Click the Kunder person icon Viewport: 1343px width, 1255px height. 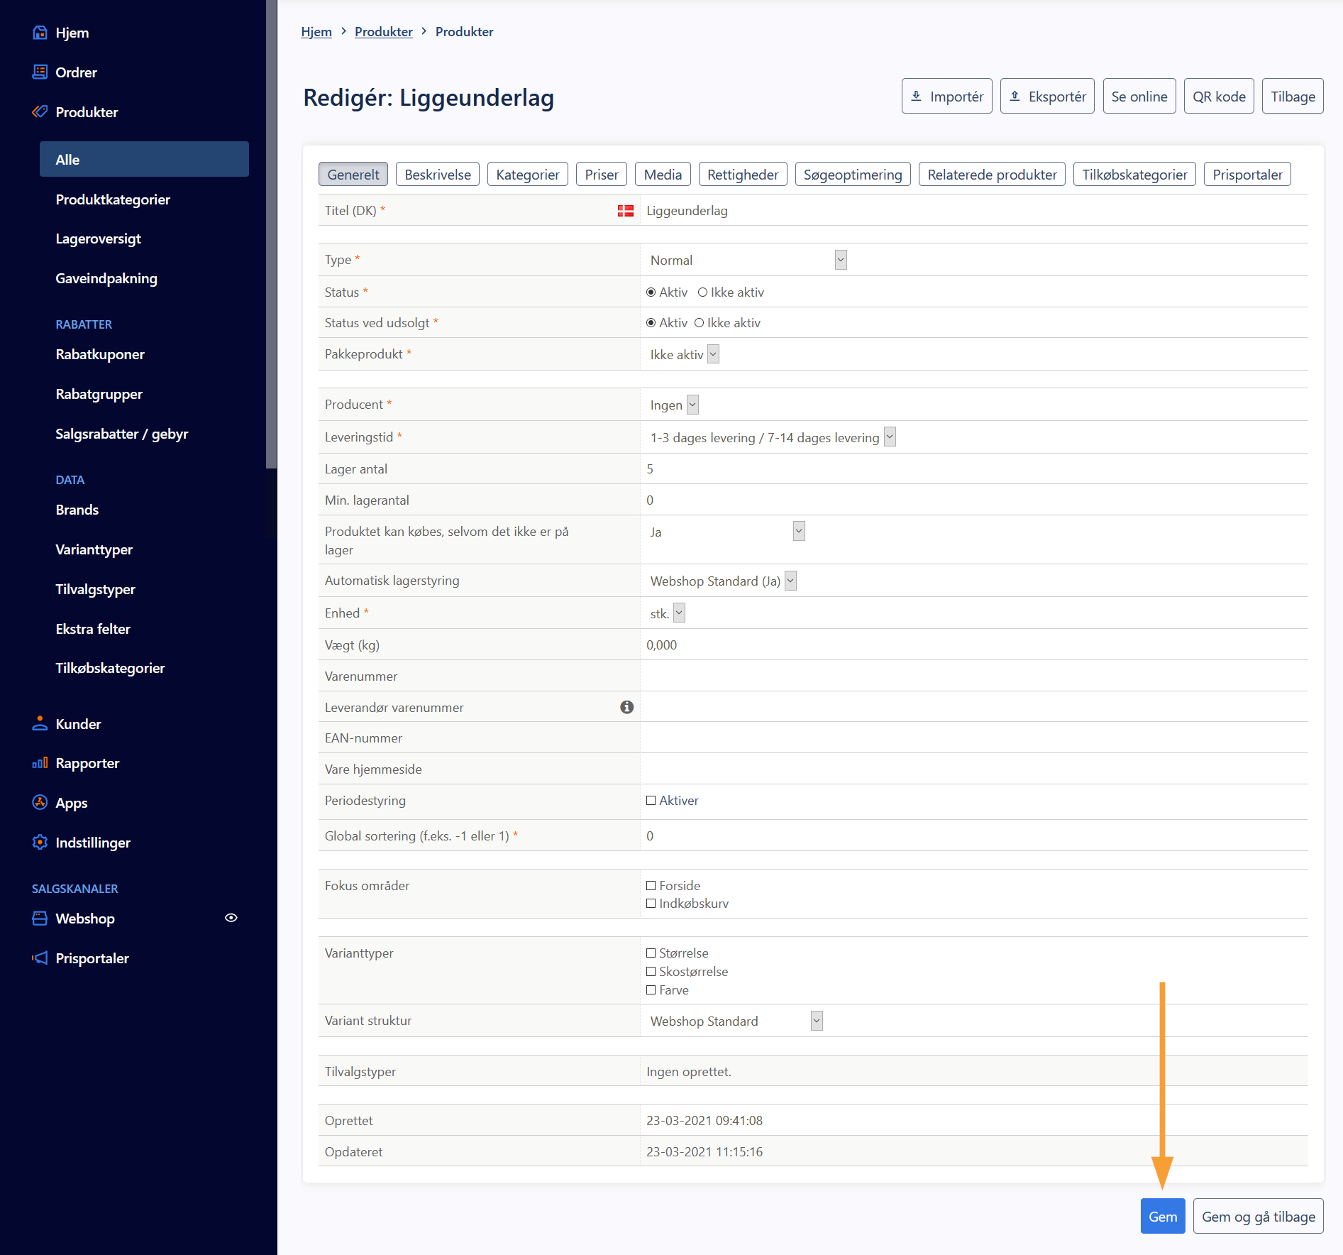[40, 724]
